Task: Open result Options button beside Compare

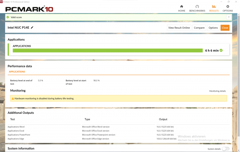Action: (x=213, y=28)
